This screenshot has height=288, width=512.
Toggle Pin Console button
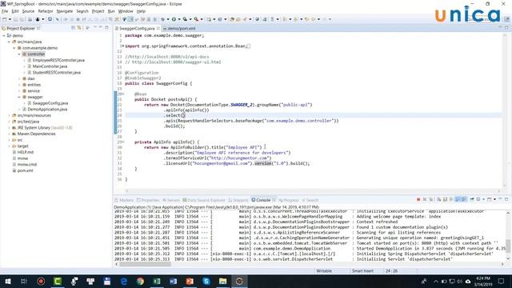472,199
